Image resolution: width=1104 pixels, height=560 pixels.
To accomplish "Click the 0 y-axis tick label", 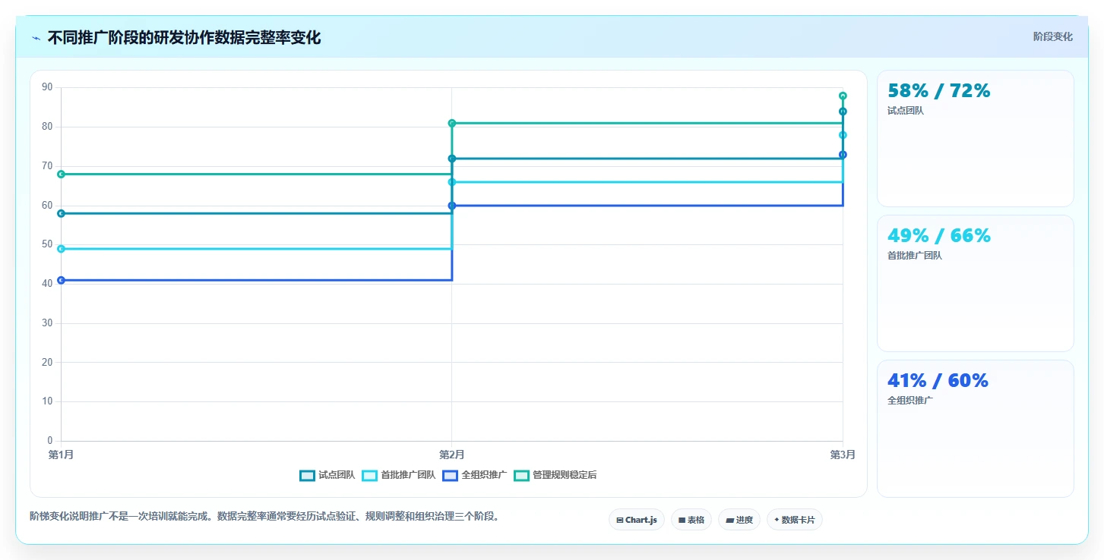I will coord(50,441).
